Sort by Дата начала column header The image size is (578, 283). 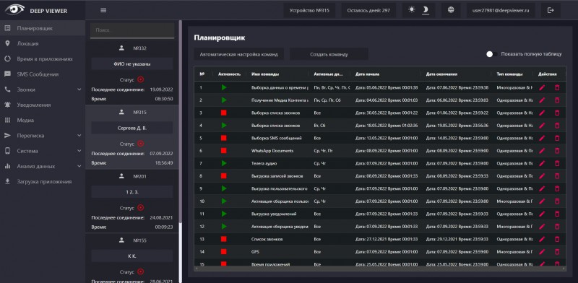(368, 74)
